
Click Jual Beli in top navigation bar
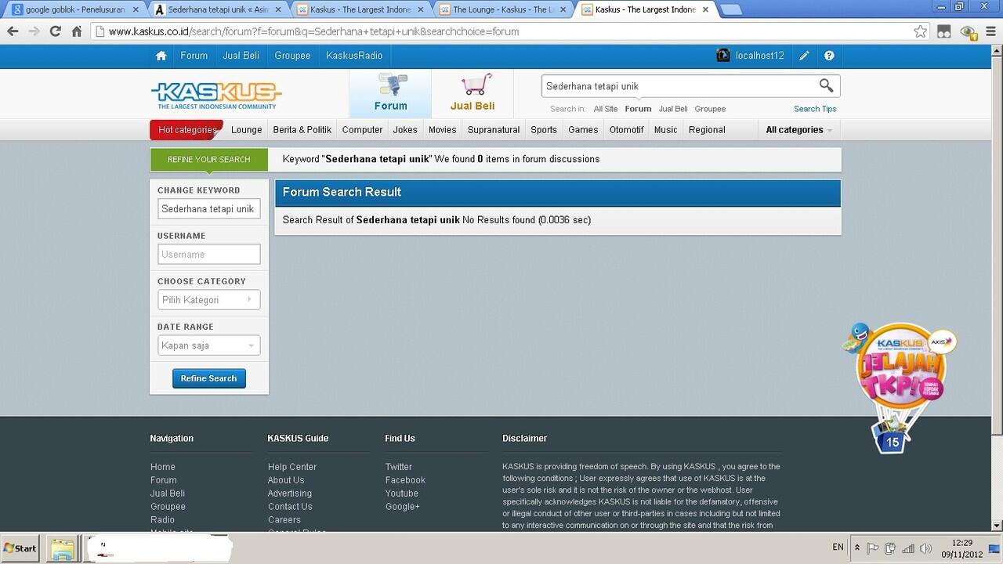point(241,56)
